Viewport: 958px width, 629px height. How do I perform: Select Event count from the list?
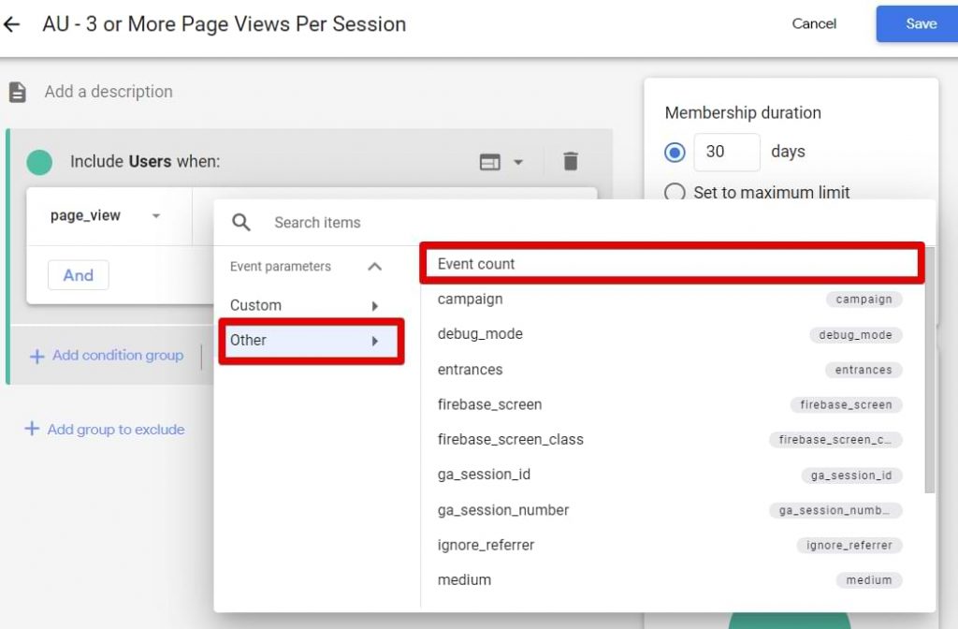click(x=475, y=264)
